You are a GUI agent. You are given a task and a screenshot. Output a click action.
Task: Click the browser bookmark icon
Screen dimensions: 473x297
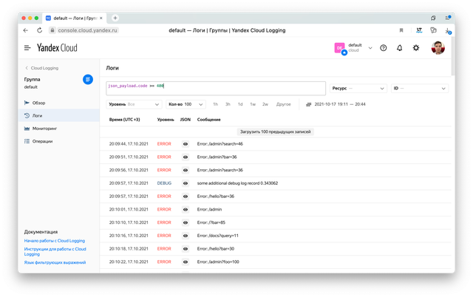401,30
